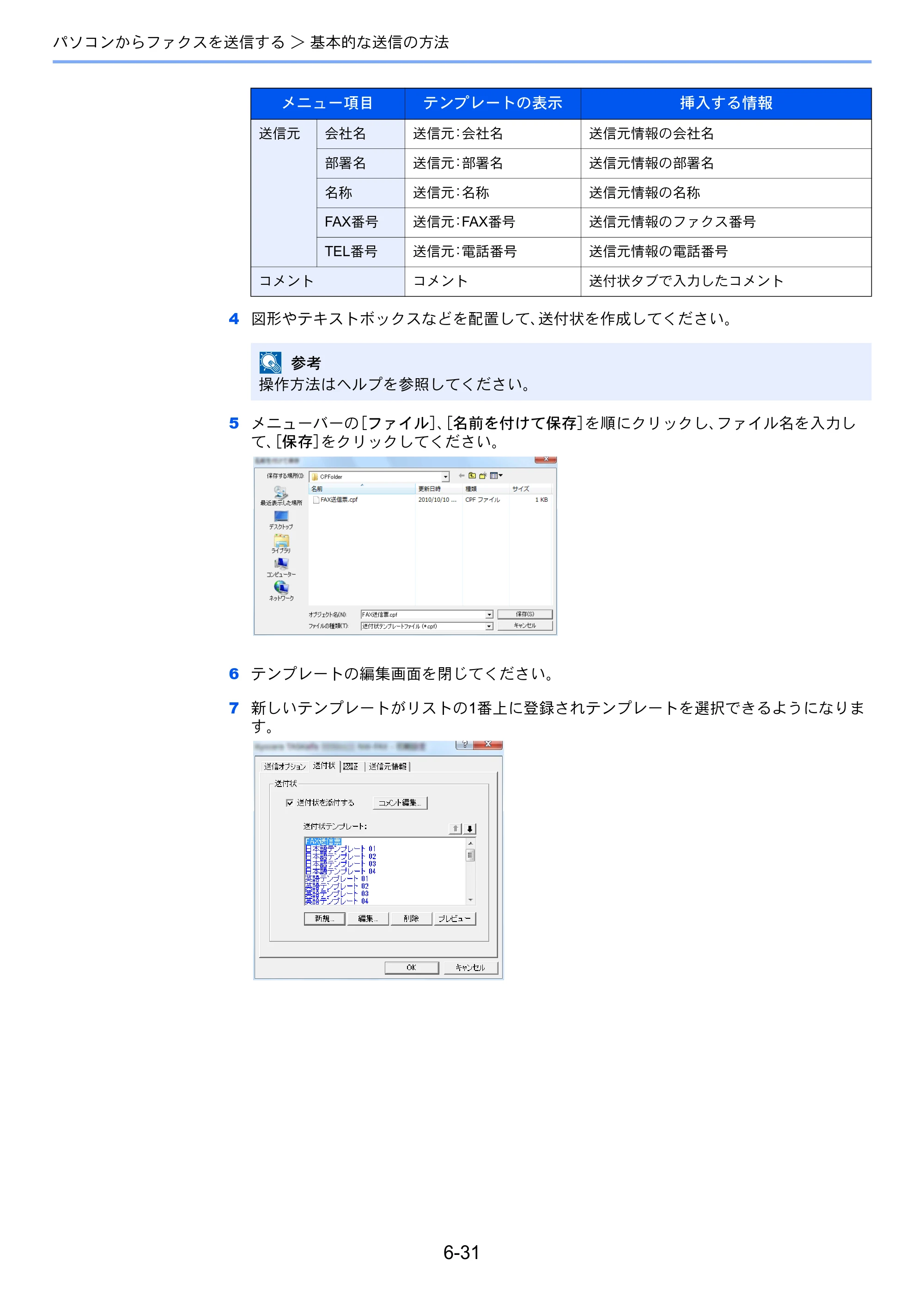
Task: Select ライブラリ in the places bar
Action: coord(281,544)
